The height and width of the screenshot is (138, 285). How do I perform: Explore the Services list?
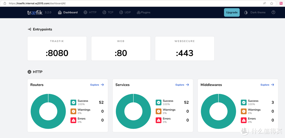click(182, 85)
